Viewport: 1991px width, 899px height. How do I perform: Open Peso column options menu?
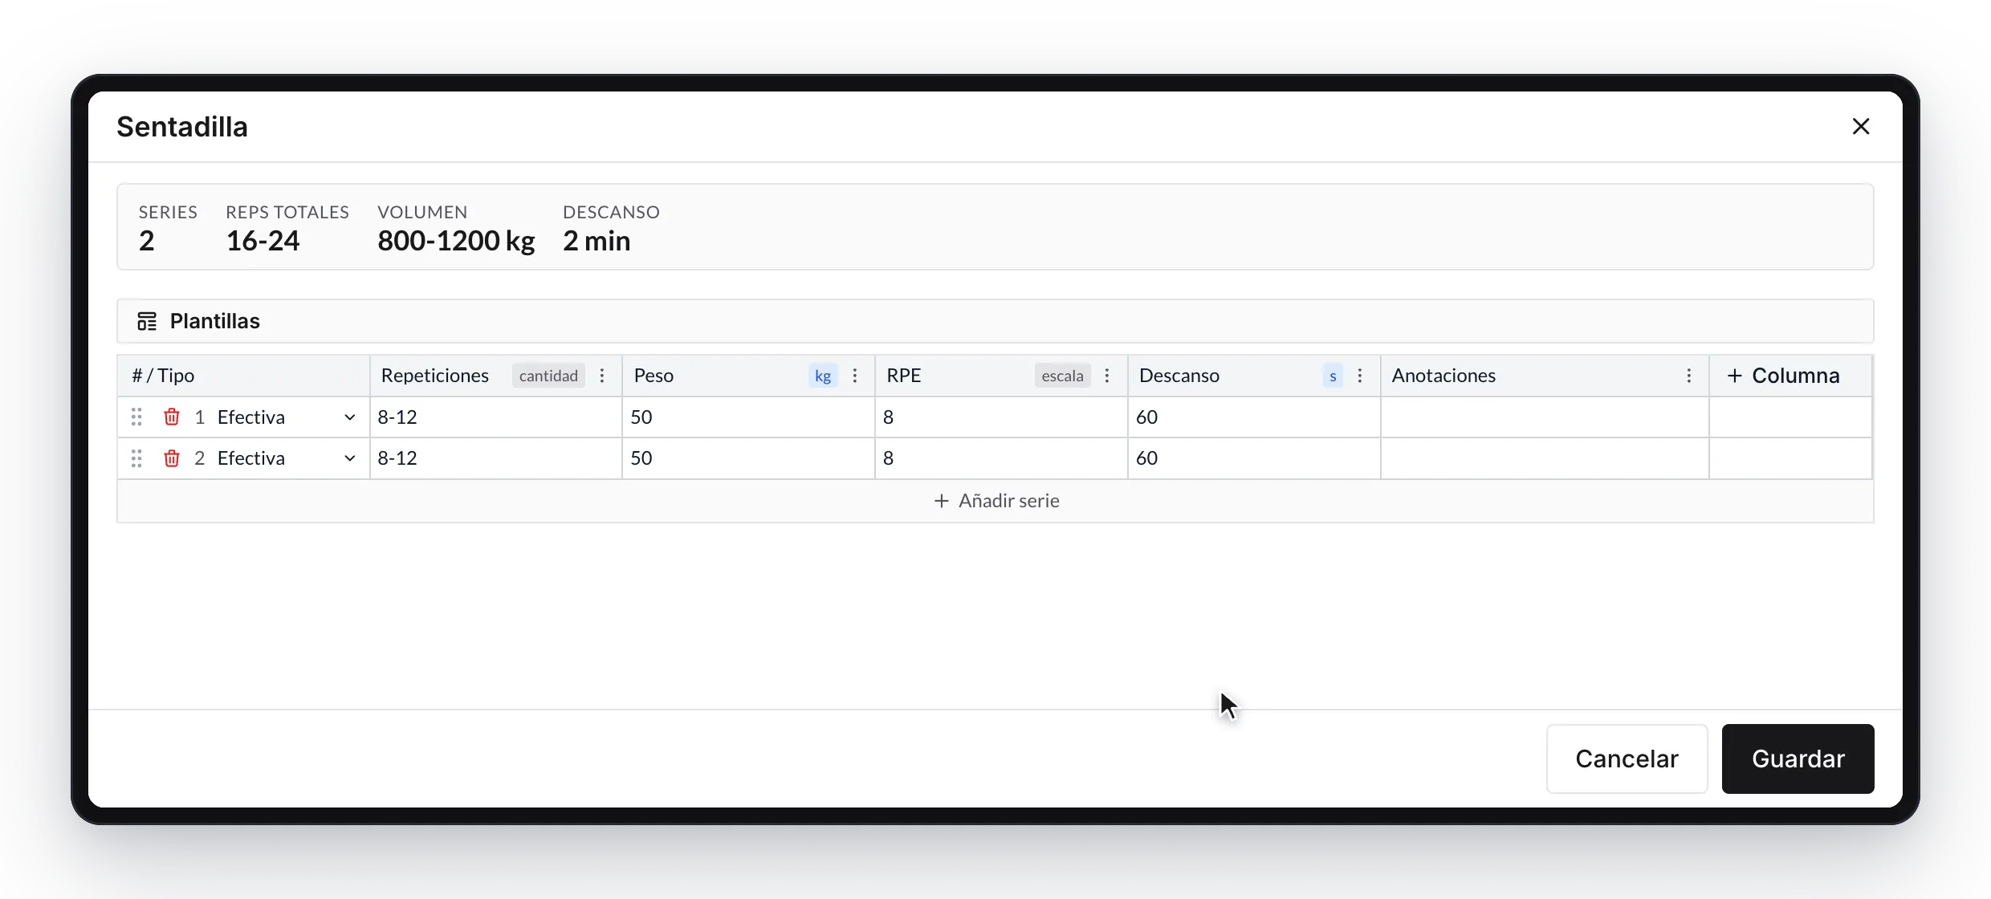click(855, 376)
